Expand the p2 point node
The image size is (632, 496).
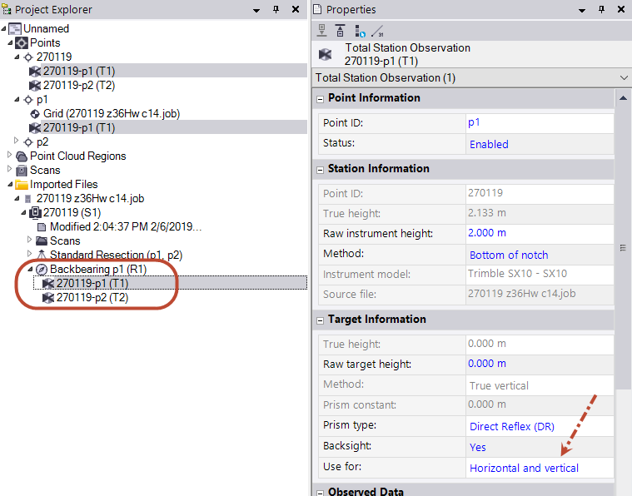pyautogui.click(x=16, y=140)
